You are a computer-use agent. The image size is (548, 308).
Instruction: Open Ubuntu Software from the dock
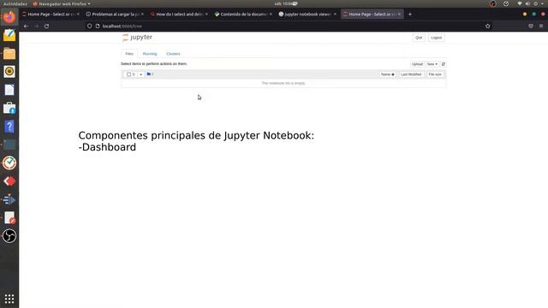coord(9,109)
